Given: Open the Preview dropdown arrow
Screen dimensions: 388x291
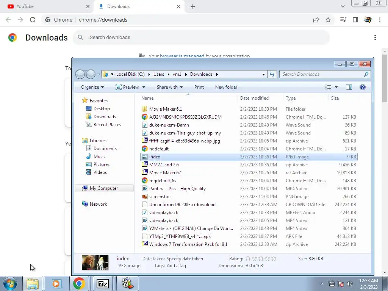Looking at the screenshot, I should [144, 87].
